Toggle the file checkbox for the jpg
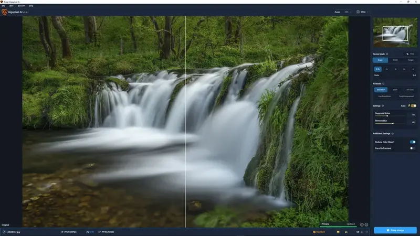This screenshot has width=420, height=236. pos(4,232)
